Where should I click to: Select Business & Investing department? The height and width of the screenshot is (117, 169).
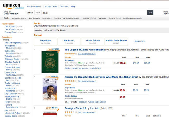click(9, 52)
